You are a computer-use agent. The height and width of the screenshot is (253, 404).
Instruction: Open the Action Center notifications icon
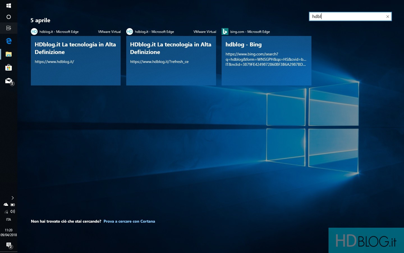[9, 245]
